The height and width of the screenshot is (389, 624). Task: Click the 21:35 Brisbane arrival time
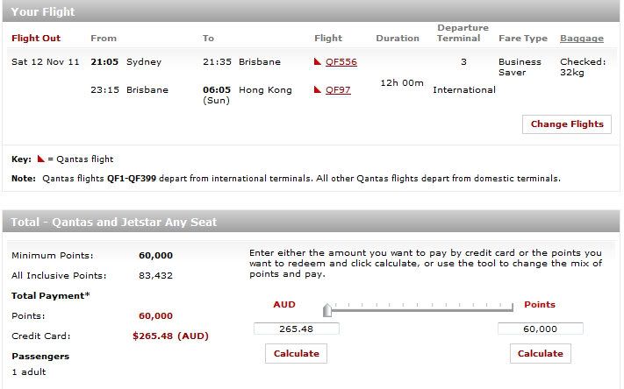pyautogui.click(x=217, y=62)
